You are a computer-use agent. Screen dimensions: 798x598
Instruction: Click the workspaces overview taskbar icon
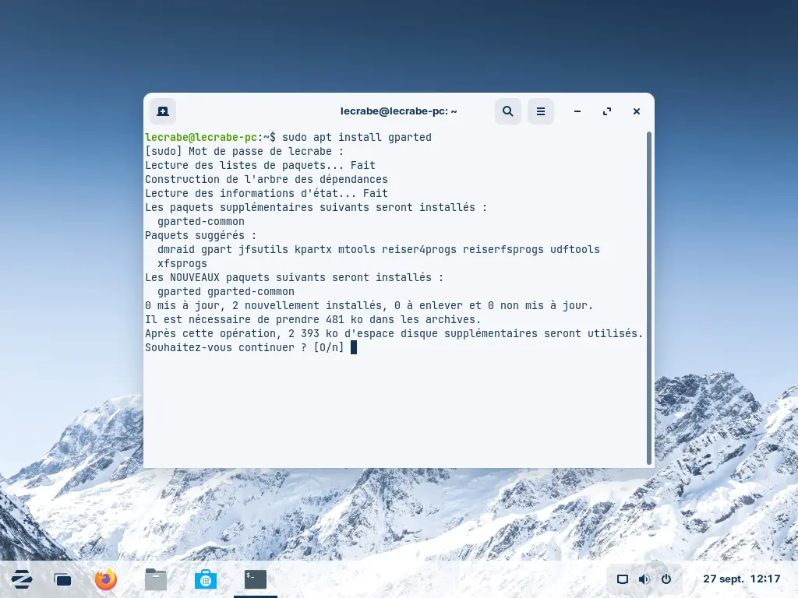coord(63,579)
